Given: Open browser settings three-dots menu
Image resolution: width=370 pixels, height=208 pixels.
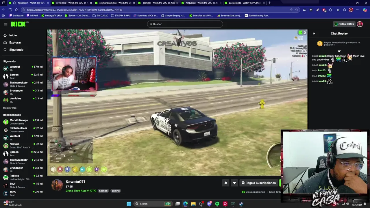Looking at the screenshot, I should 357,10.
